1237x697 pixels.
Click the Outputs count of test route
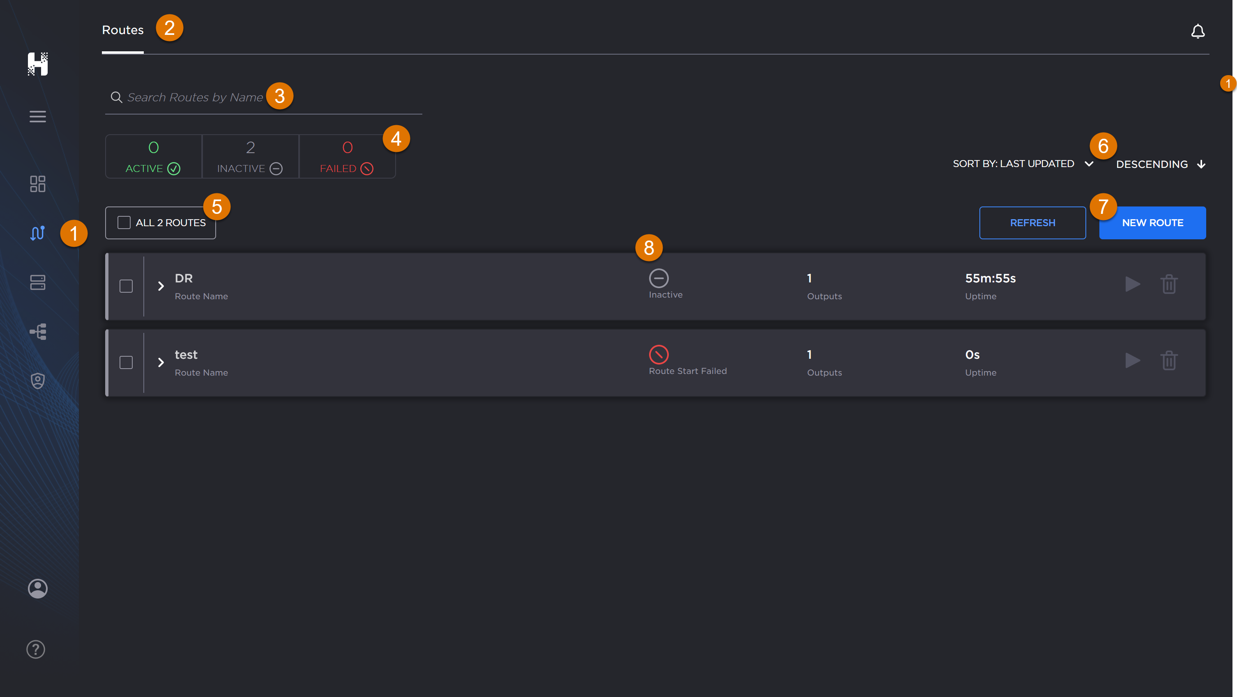pyautogui.click(x=809, y=355)
